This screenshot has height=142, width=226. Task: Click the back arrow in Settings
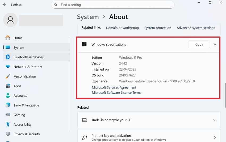coord(5,5)
